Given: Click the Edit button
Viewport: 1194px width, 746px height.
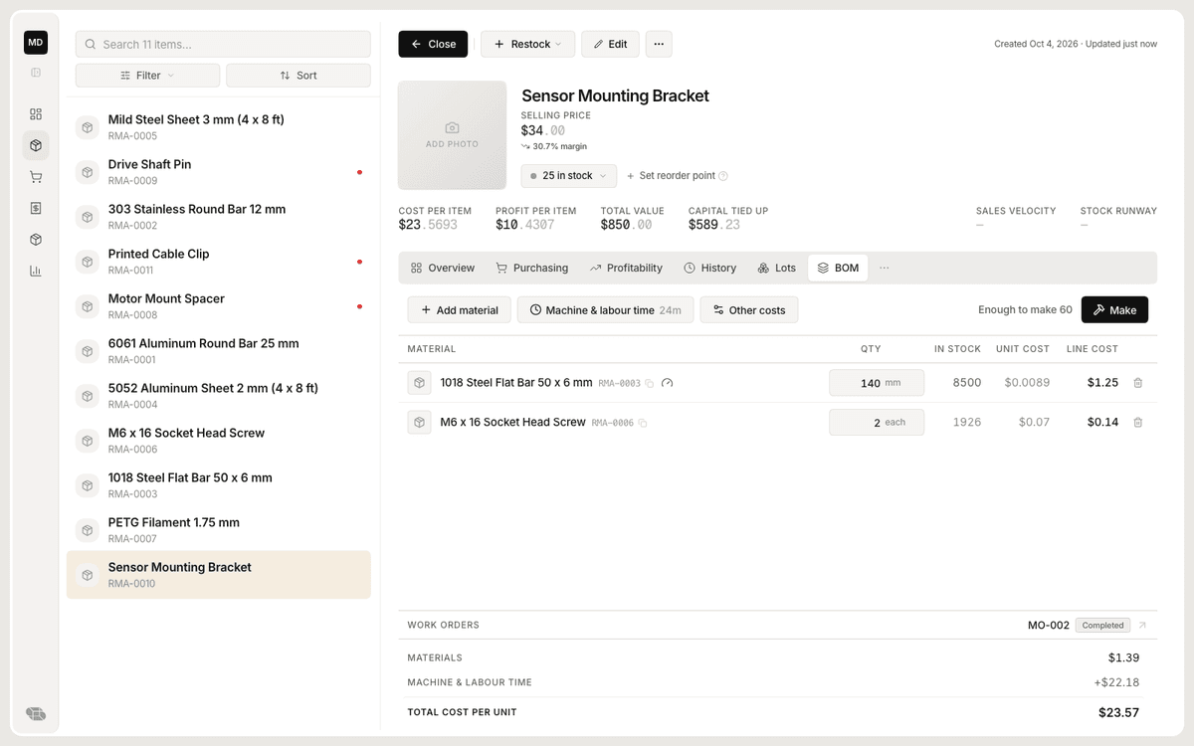Looking at the screenshot, I should [x=611, y=44].
